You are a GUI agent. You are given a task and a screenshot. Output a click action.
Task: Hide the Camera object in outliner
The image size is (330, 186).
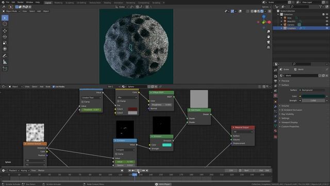(x=327, y=25)
